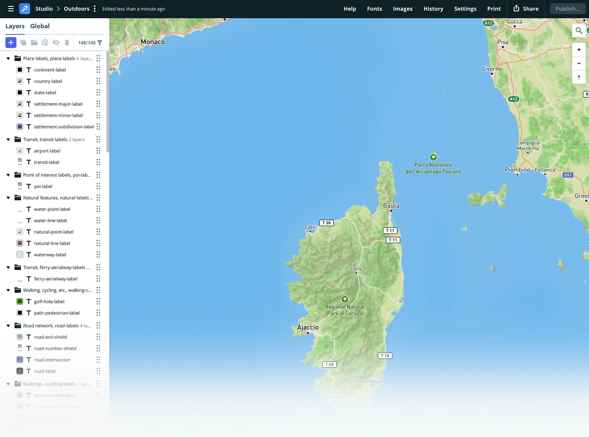Open the Print menu
This screenshot has width=589, height=437.
[494, 9]
